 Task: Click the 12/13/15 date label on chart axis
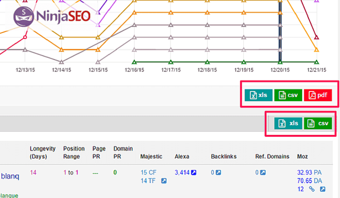25,70
